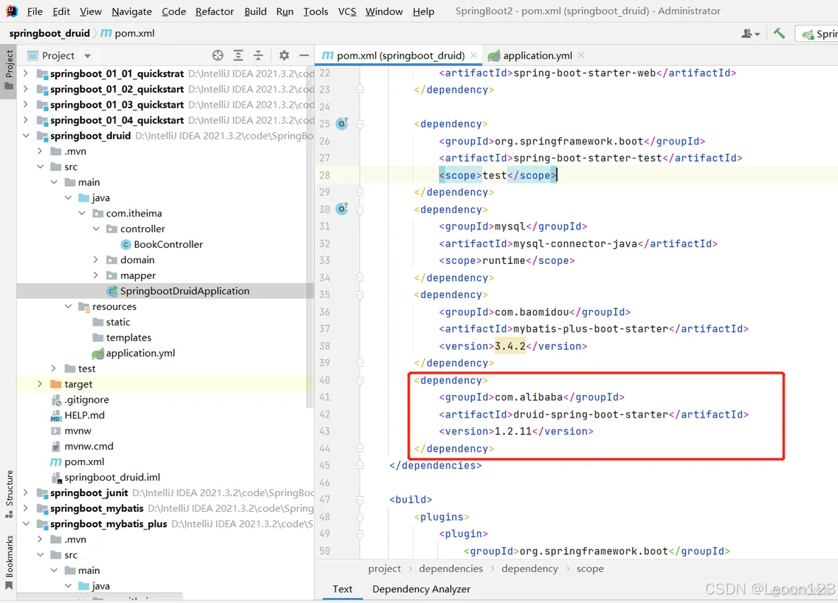Open the Navigate menu
838x603 pixels.
[132, 11]
